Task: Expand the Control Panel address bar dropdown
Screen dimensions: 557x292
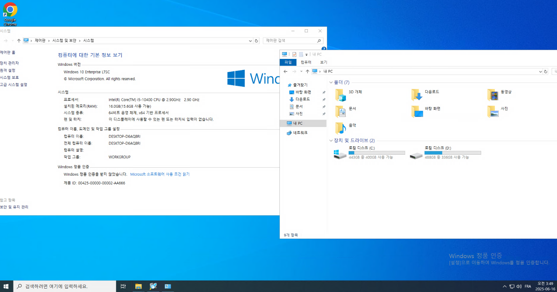Action: [250, 41]
